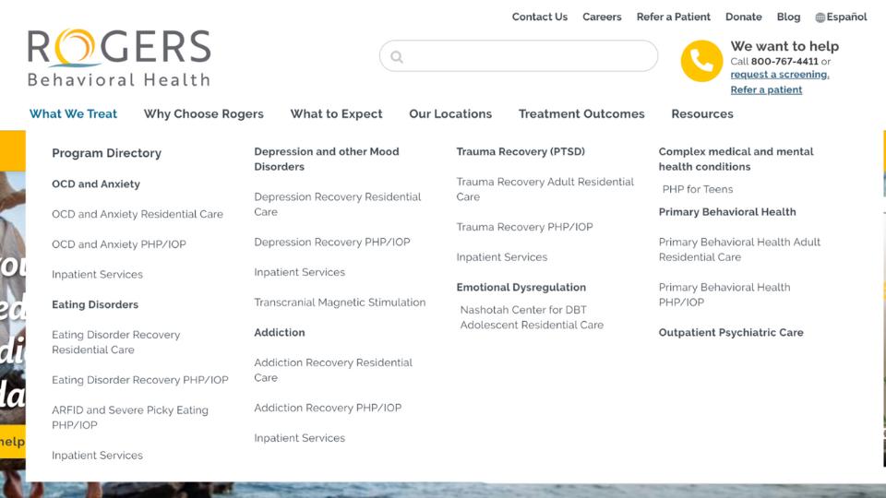
Task: Open the What to Expect menu
Action: tap(336, 113)
